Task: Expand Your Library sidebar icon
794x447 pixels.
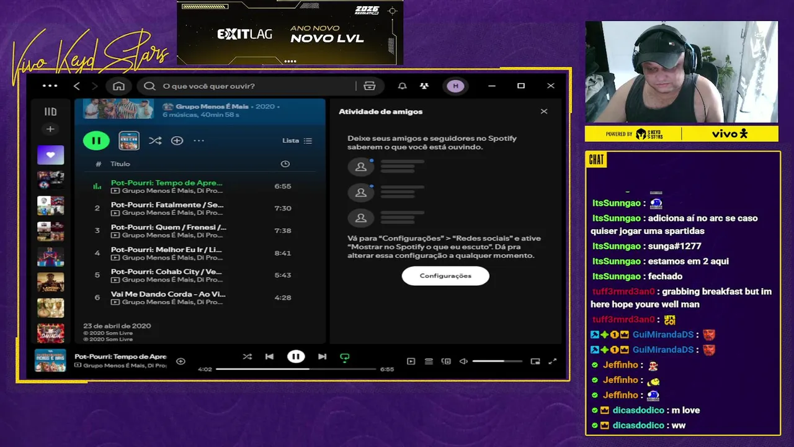Action: click(x=51, y=112)
